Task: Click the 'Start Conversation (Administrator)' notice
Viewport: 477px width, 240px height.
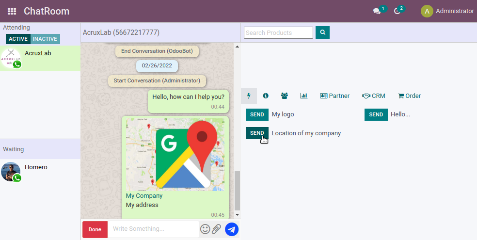Action: click(x=157, y=81)
